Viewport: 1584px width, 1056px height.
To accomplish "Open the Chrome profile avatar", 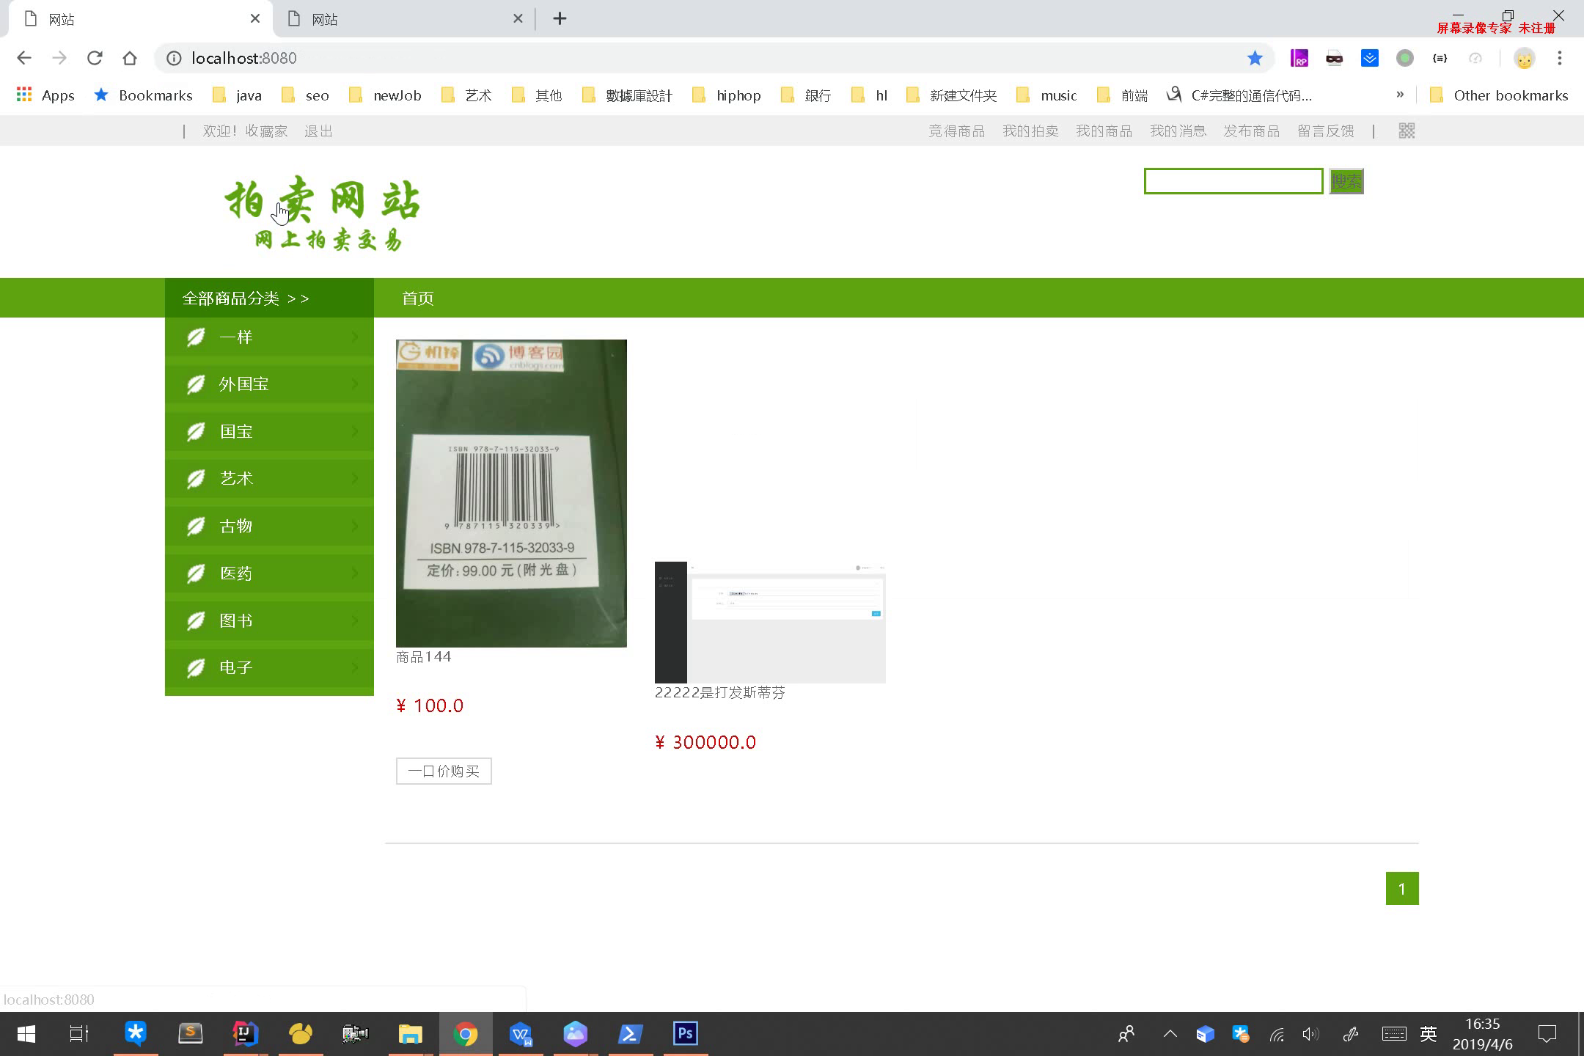I will [x=1524, y=58].
